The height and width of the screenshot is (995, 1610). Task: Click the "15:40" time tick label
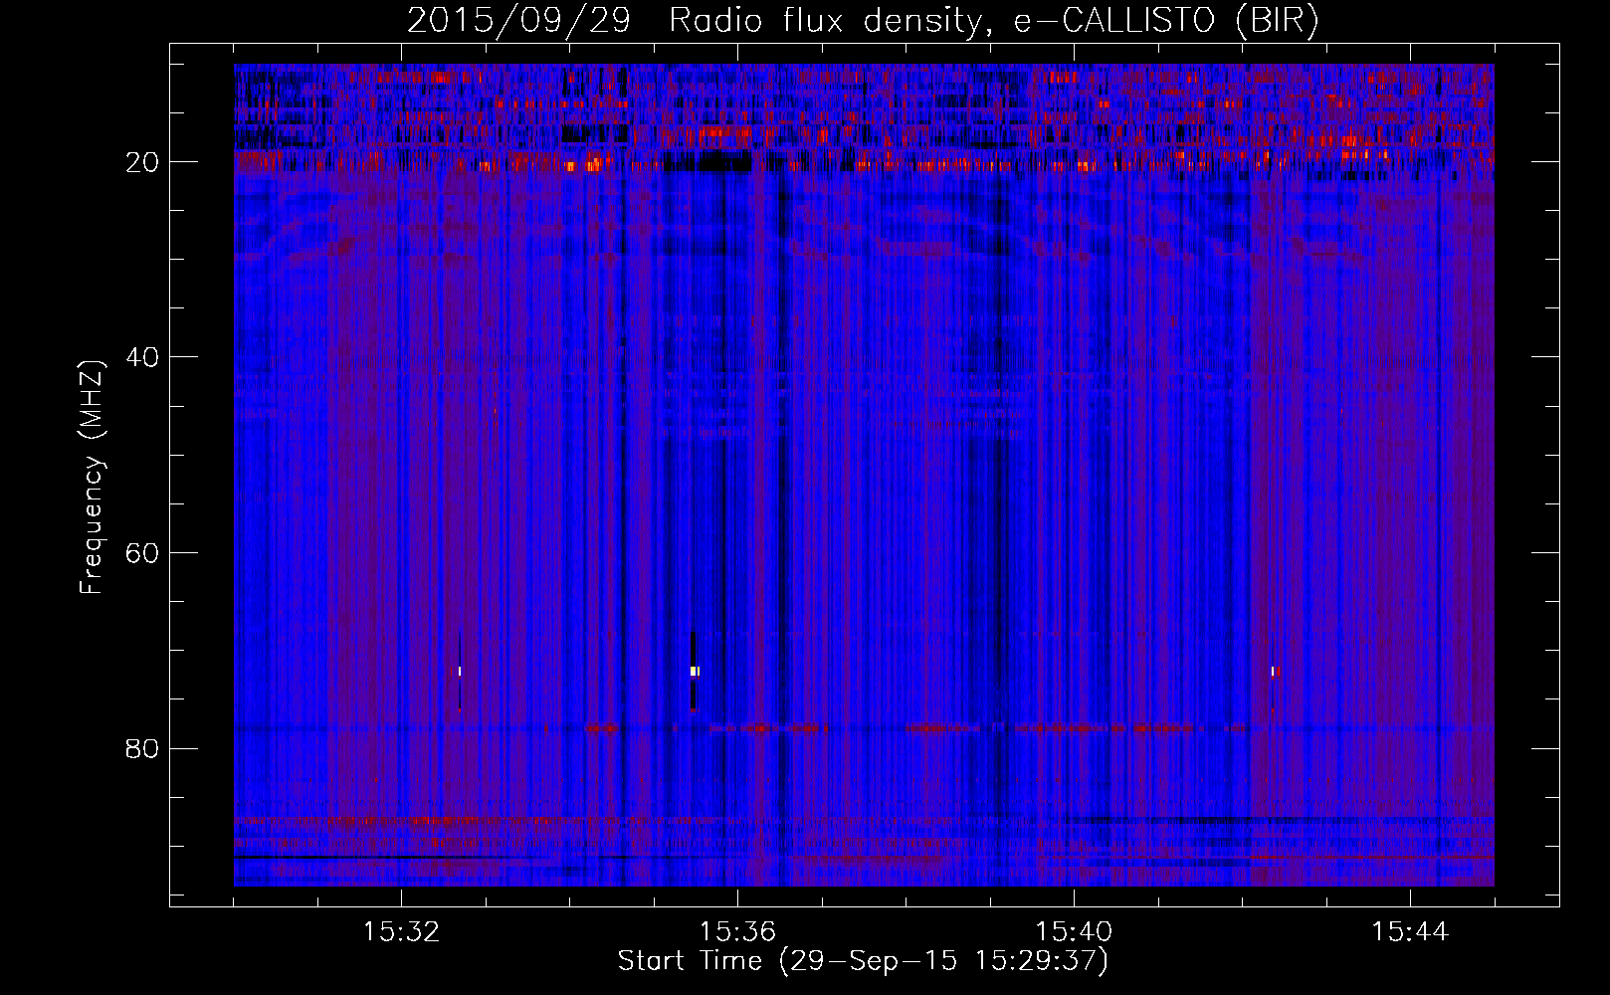click(1074, 932)
